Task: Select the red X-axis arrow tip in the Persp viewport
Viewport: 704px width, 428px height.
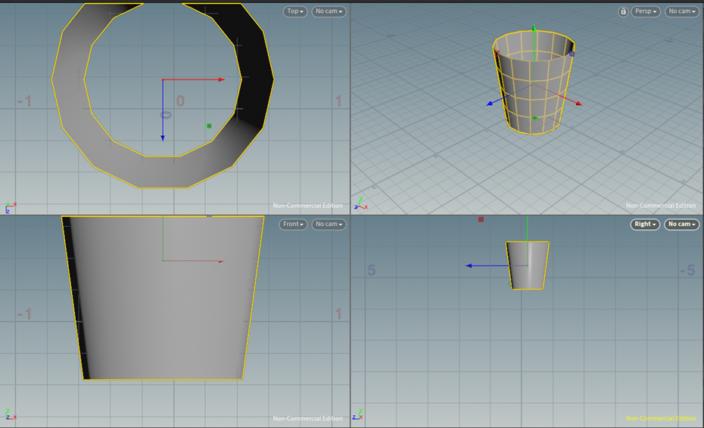Action: coord(579,104)
